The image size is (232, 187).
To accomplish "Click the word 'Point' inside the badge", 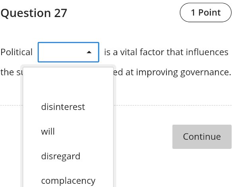I will coord(209,13).
